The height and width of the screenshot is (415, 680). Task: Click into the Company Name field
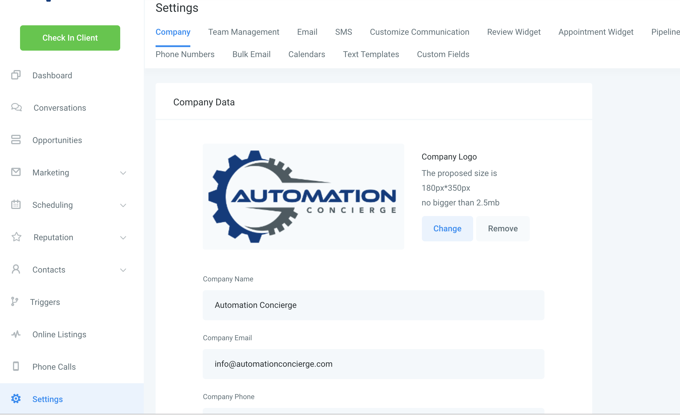point(373,305)
